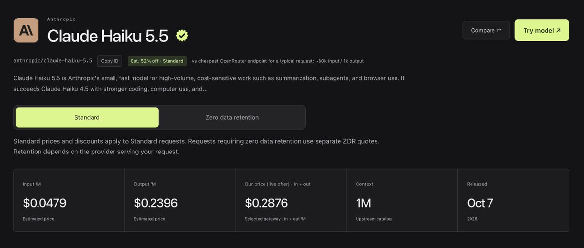Image resolution: width=584 pixels, height=248 pixels.
Task: Click the Selected gateway caption
Action: click(x=275, y=219)
